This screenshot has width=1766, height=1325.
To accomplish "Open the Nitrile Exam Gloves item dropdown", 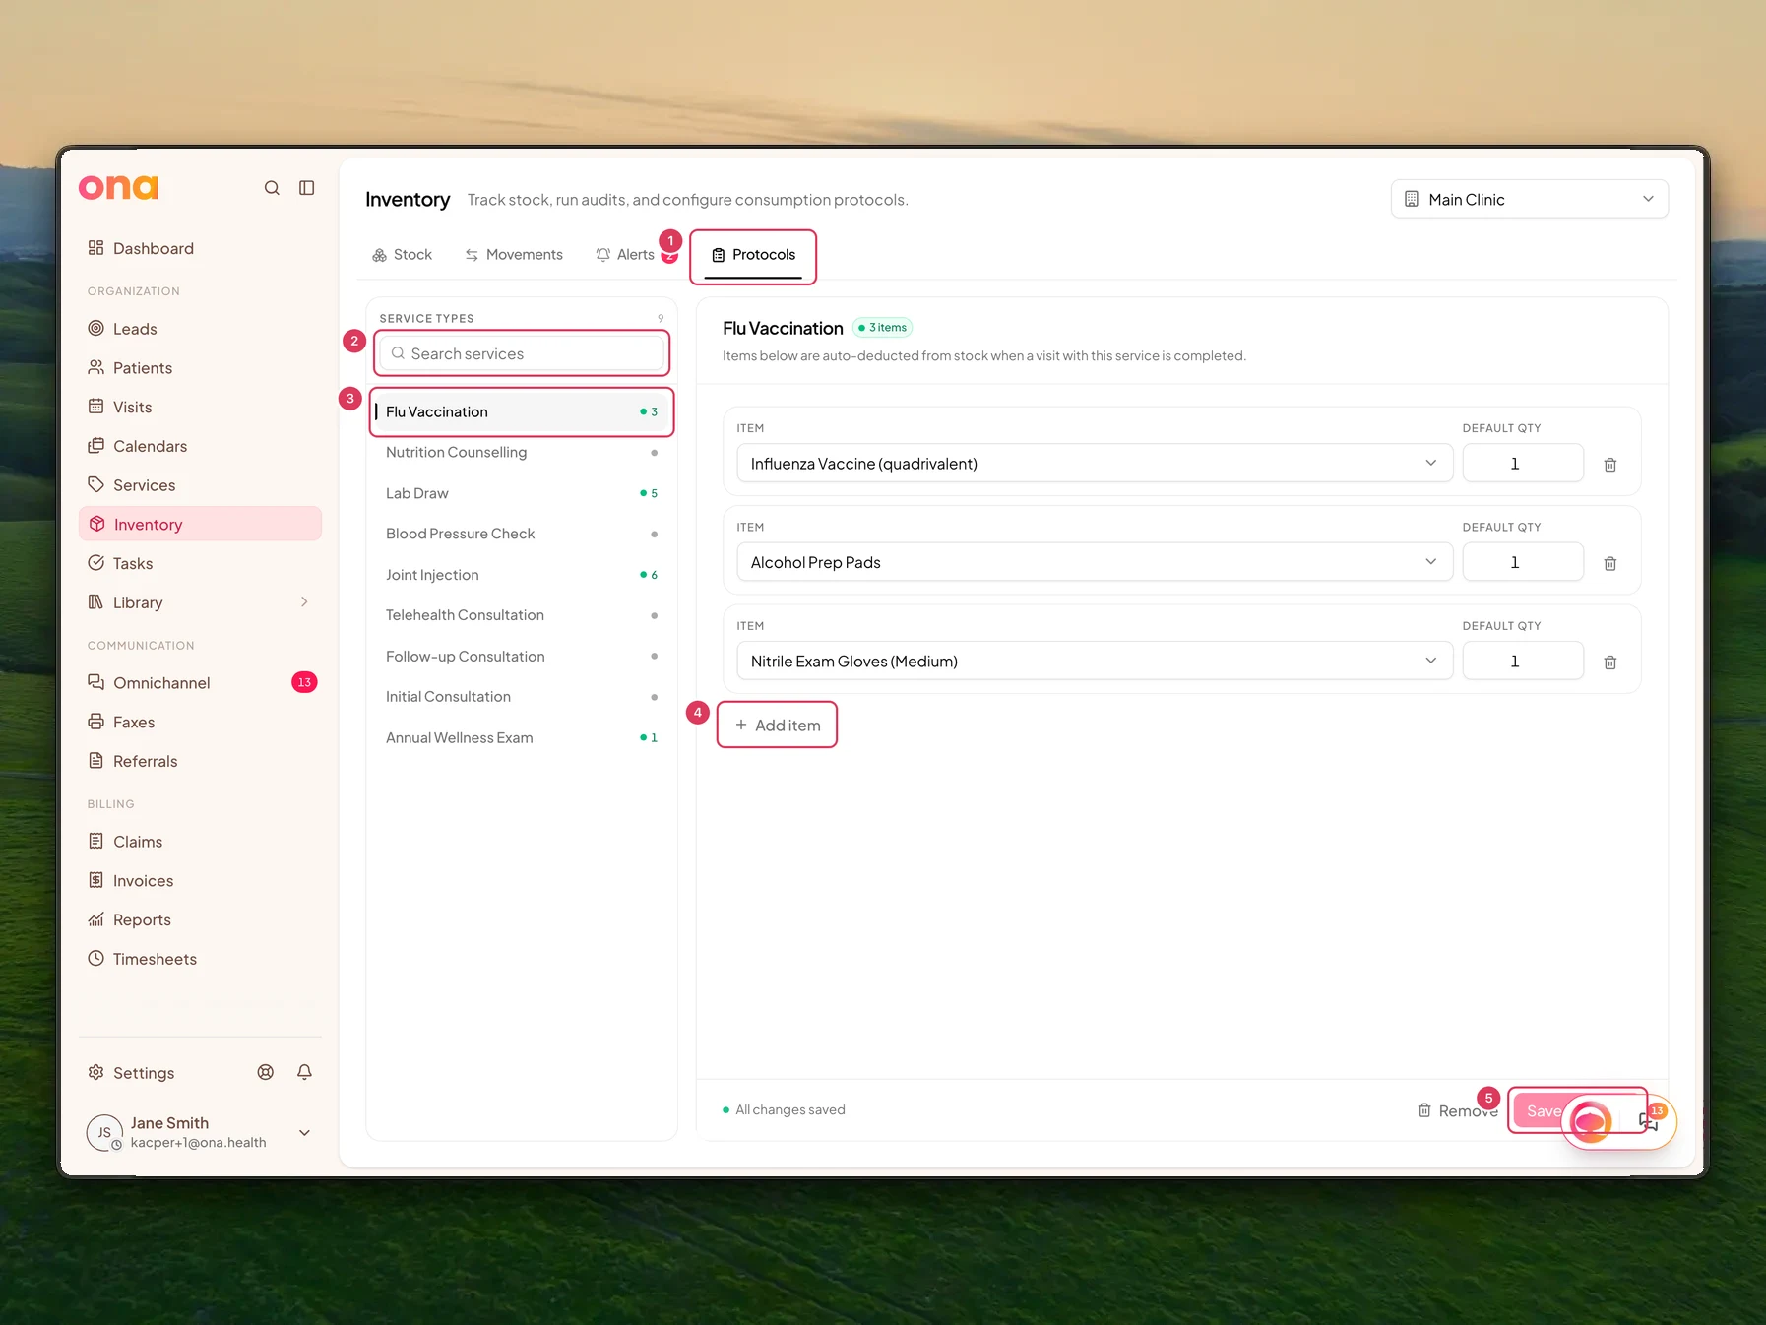I will (1095, 662).
